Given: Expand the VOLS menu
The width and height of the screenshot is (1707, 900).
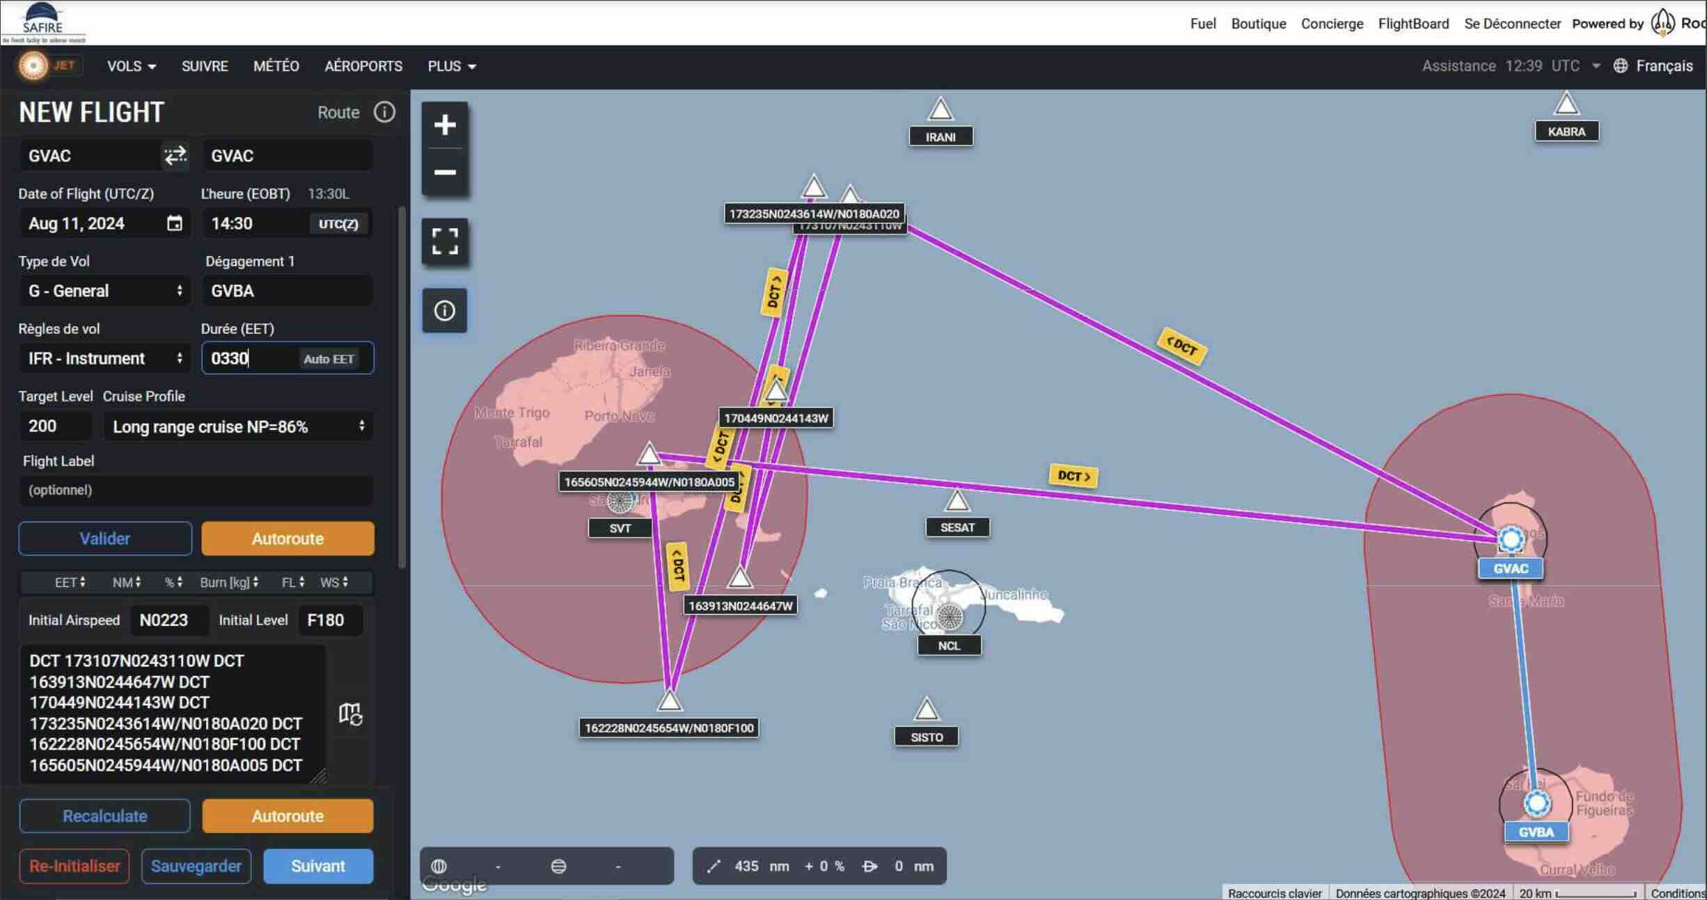Looking at the screenshot, I should (x=131, y=66).
